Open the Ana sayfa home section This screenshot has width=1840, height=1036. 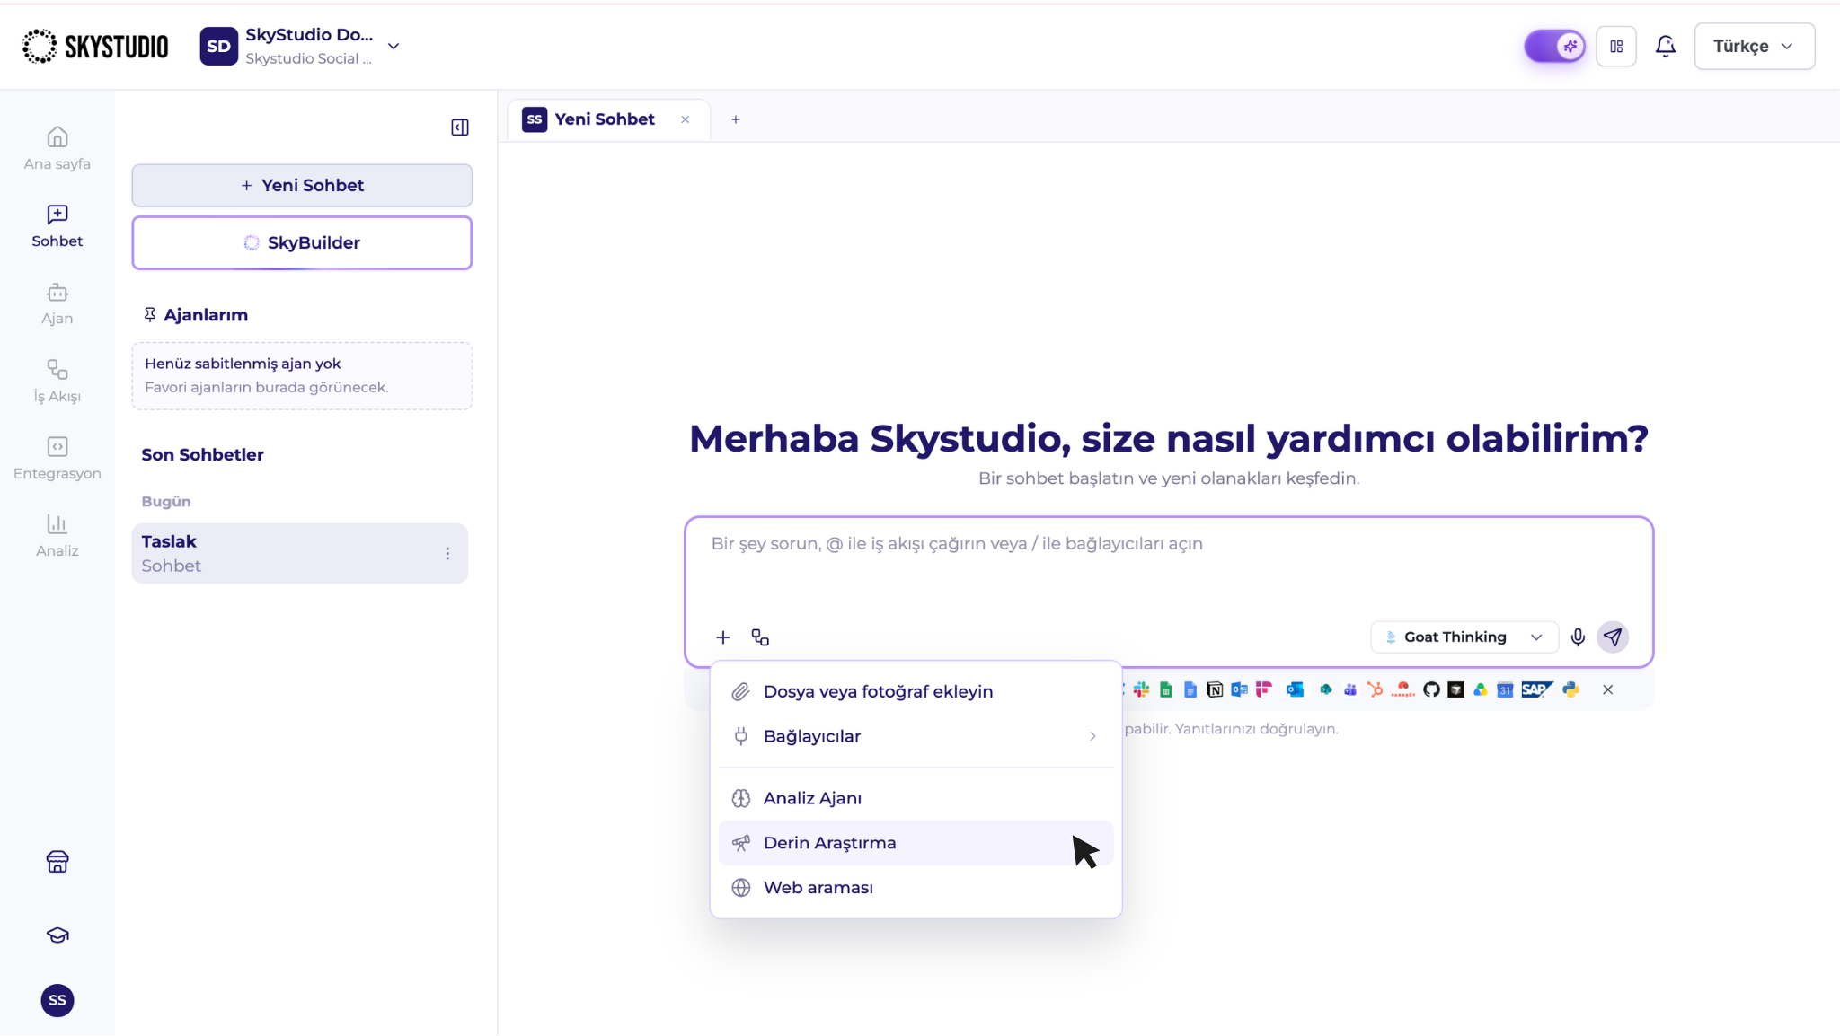(57, 148)
